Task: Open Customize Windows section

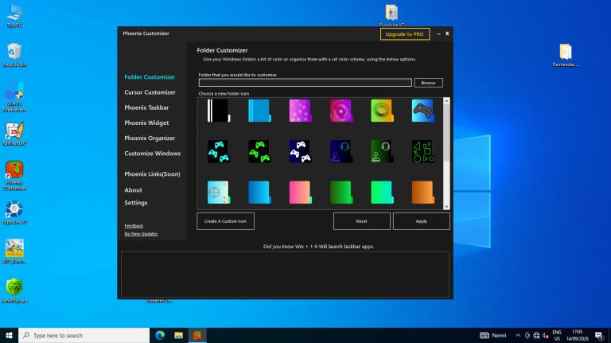Action: [x=153, y=154]
